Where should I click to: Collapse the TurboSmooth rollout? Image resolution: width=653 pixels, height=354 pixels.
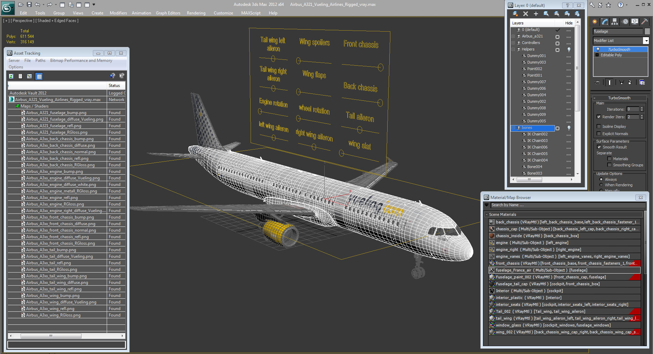click(x=619, y=98)
